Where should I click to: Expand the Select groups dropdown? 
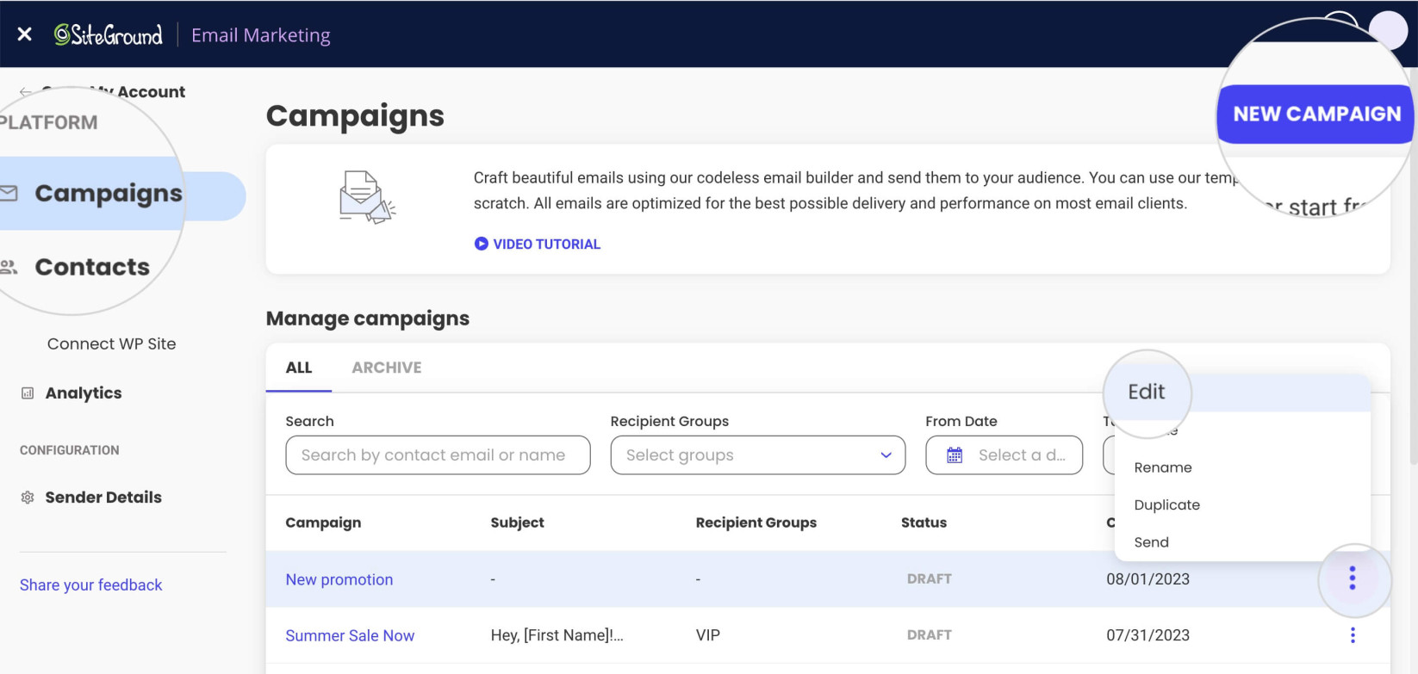758,455
